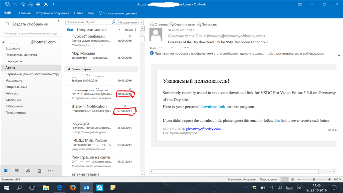Open the Госуслуги message
The image size is (343, 193).
(101, 128)
